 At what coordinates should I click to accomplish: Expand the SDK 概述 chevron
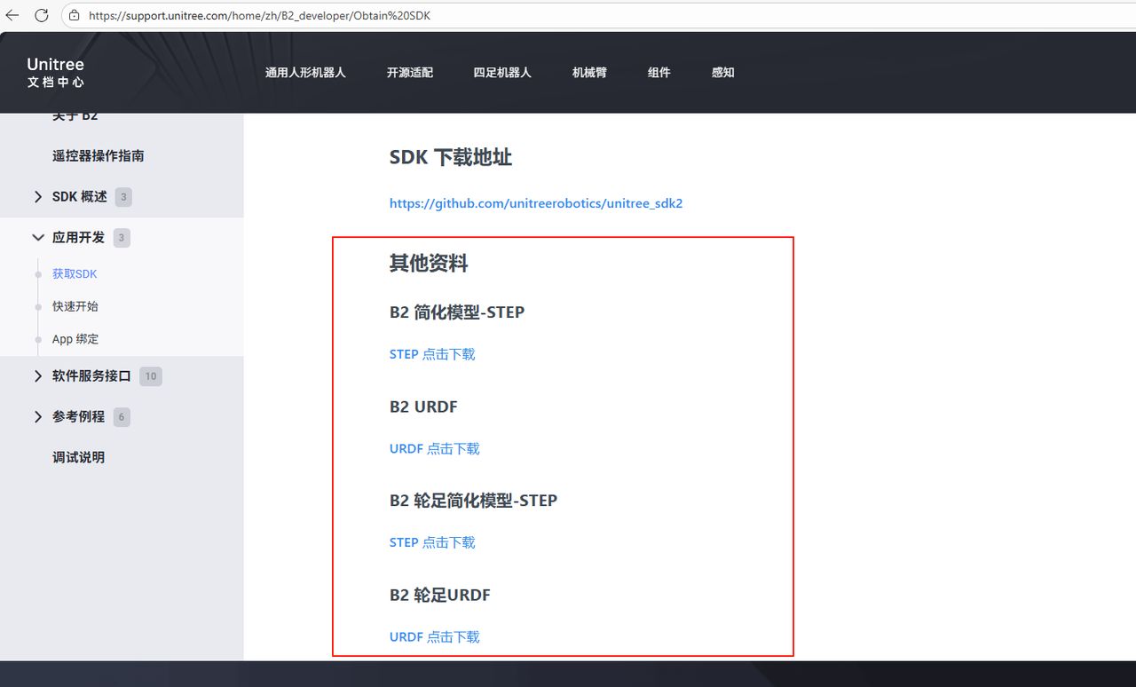(x=37, y=197)
